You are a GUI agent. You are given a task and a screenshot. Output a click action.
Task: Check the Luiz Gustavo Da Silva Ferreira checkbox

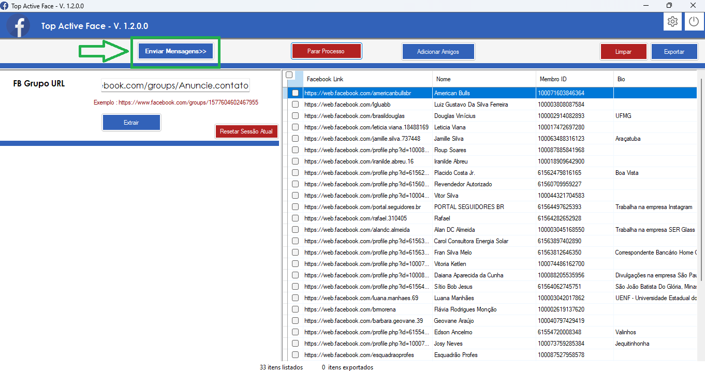[x=295, y=105]
